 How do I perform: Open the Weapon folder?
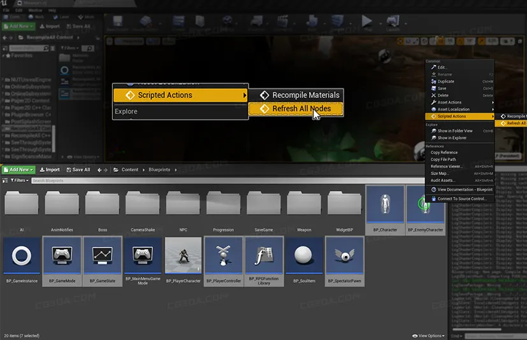[x=304, y=210]
